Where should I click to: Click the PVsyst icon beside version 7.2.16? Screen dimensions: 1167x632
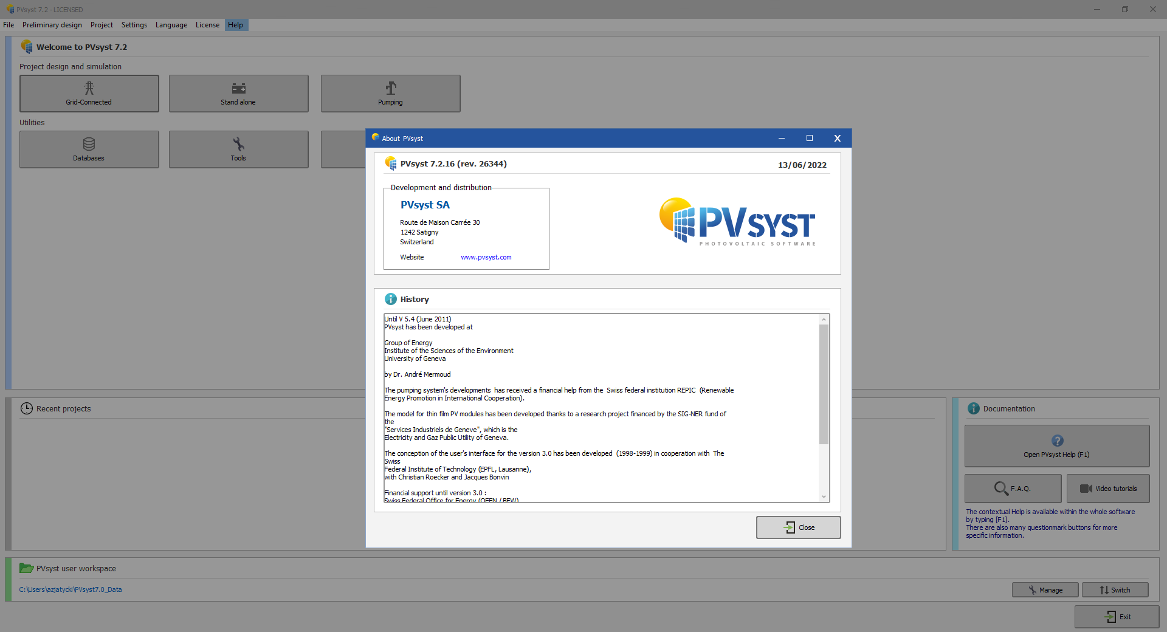pyautogui.click(x=391, y=163)
